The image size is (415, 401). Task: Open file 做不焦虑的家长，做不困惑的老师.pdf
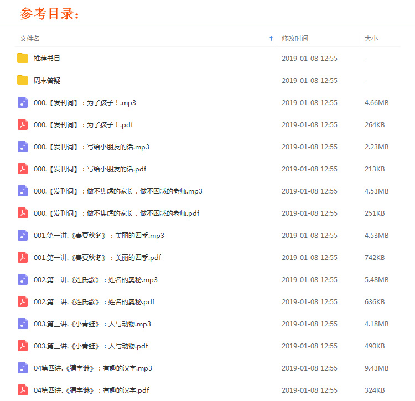(116, 213)
